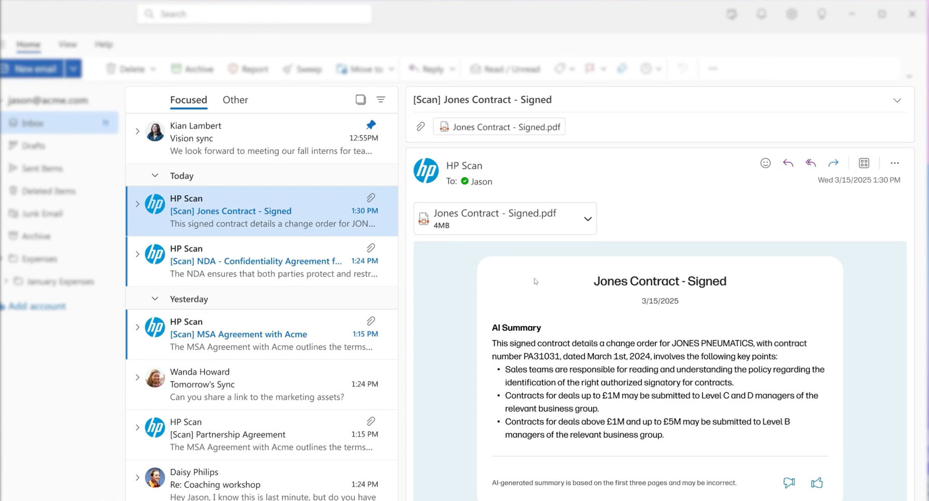Forward the Jones Contract email
Viewport: 929px width, 501px height.
(x=833, y=163)
